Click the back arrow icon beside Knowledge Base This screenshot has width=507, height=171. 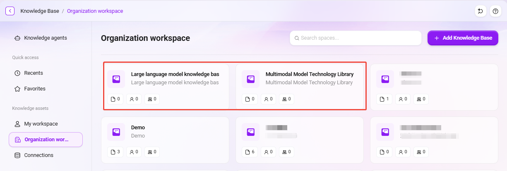click(x=10, y=11)
